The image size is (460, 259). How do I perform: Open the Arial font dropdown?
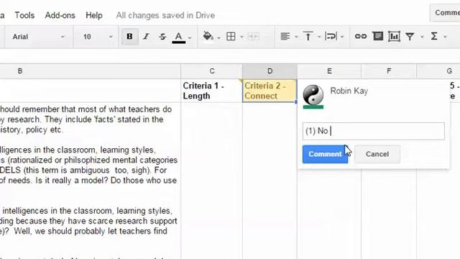38,37
